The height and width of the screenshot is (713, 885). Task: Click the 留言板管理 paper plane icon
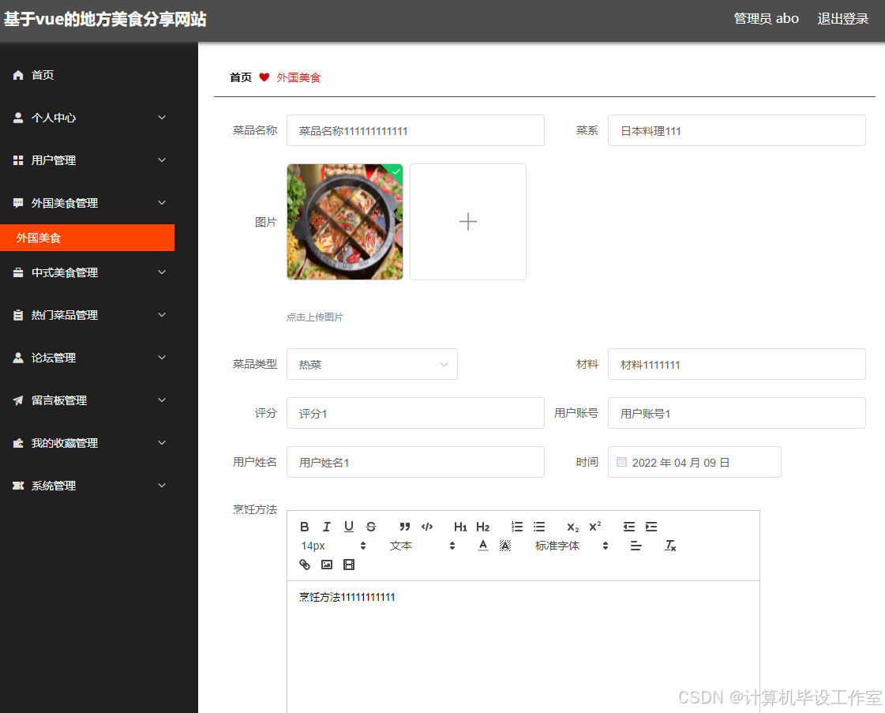tap(18, 400)
